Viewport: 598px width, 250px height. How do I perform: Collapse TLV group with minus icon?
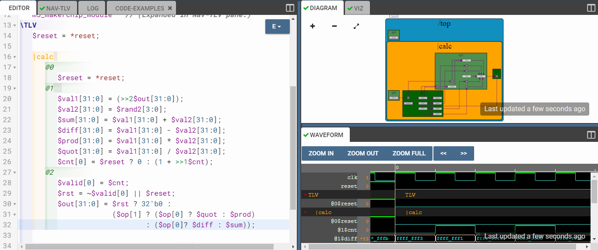(305, 195)
